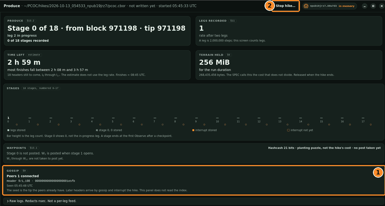Image resolution: width=385 pixels, height=206 pixels.
Task: Minimize the Produce window
Action: pyautogui.click(x=364, y=6)
